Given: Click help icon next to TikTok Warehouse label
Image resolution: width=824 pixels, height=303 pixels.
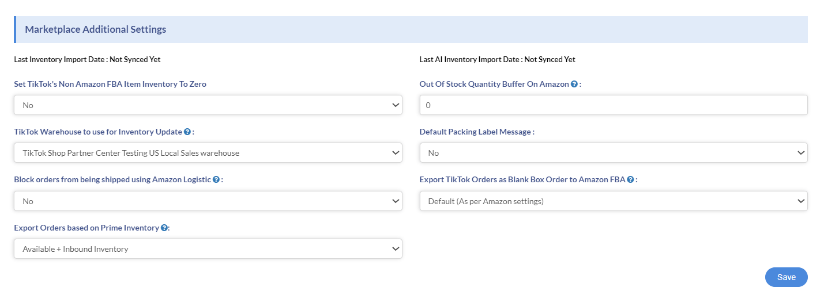Looking at the screenshot, I should click(x=187, y=132).
